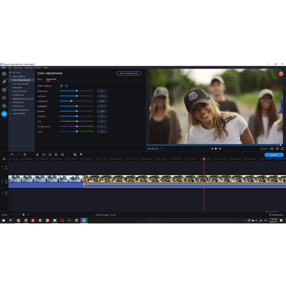Click the white balance eyedropper tool
Image resolution: width=286 pixels, height=286 pixels.
coord(61,86)
